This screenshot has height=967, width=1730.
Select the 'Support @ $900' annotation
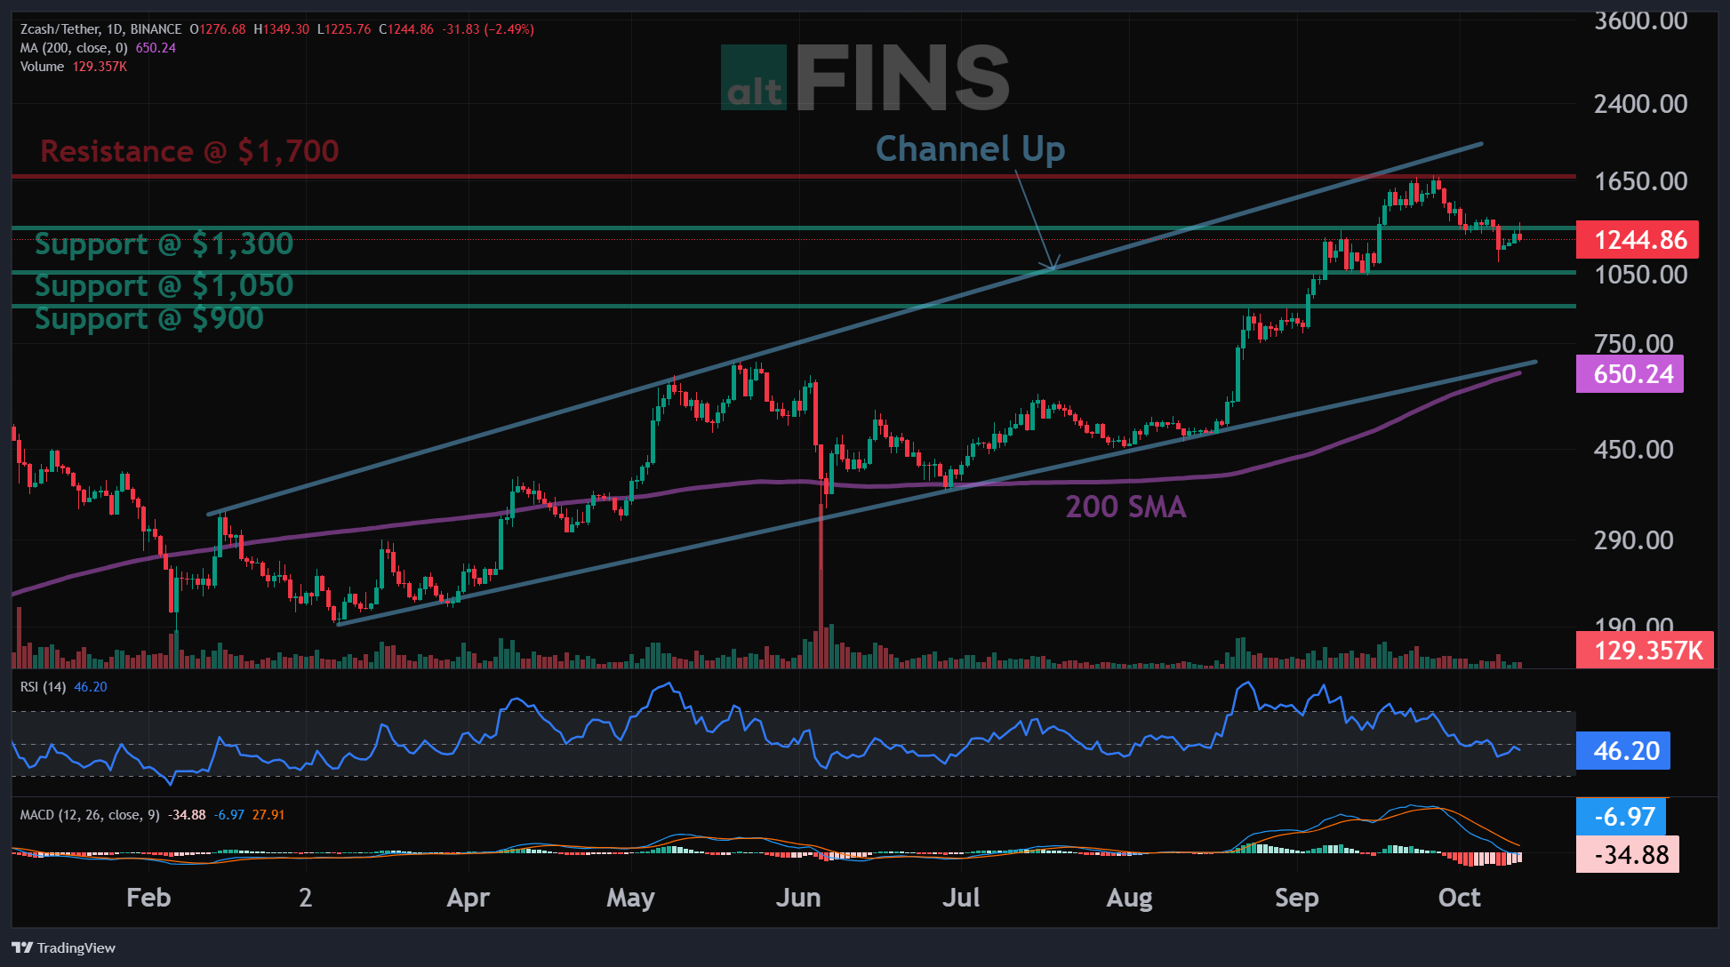coord(149,318)
